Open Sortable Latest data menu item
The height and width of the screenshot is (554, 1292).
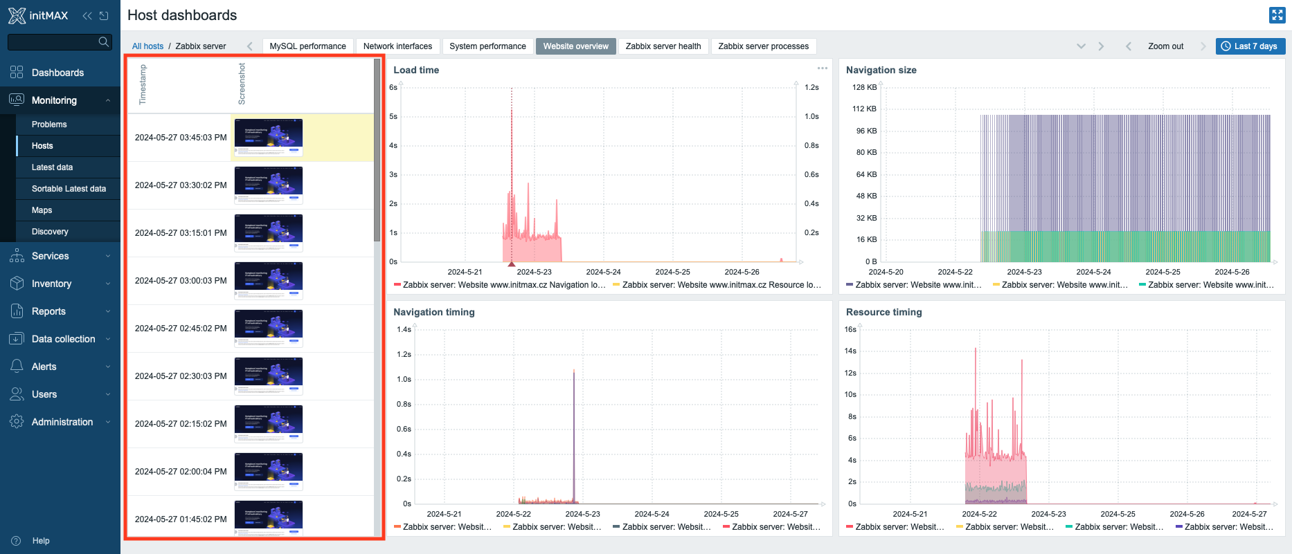(x=69, y=189)
